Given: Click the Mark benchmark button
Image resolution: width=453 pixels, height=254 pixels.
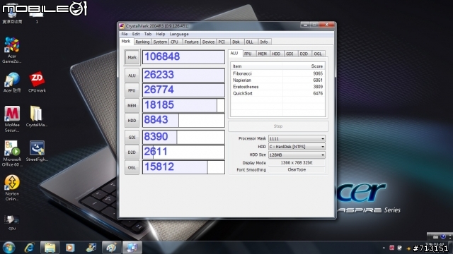Looking at the screenshot, I should coord(132,57).
